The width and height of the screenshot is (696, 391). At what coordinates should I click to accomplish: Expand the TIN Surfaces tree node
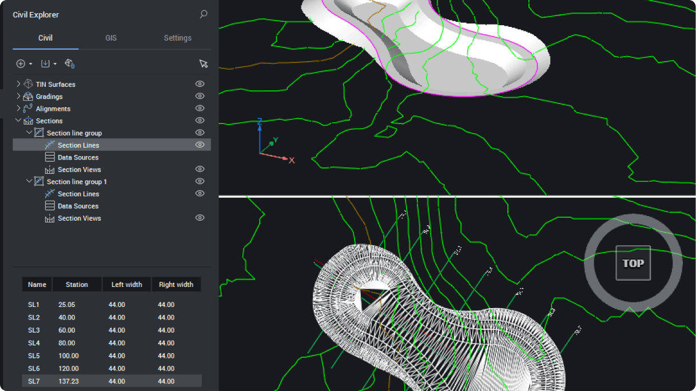[18, 84]
